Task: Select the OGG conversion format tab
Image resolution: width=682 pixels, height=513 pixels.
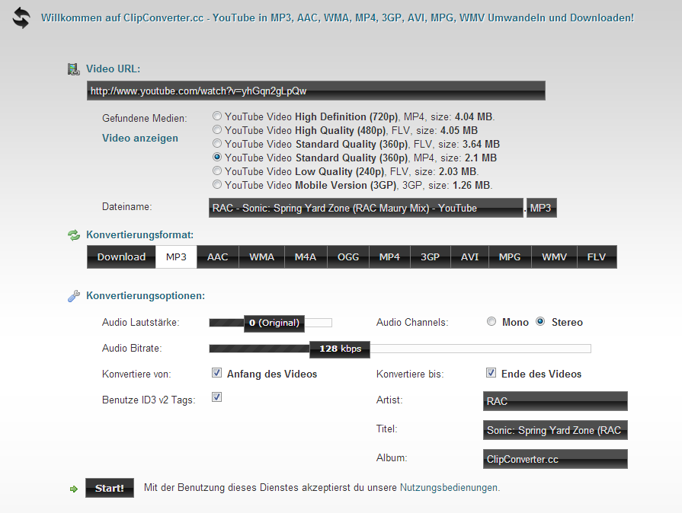Action: click(x=348, y=257)
